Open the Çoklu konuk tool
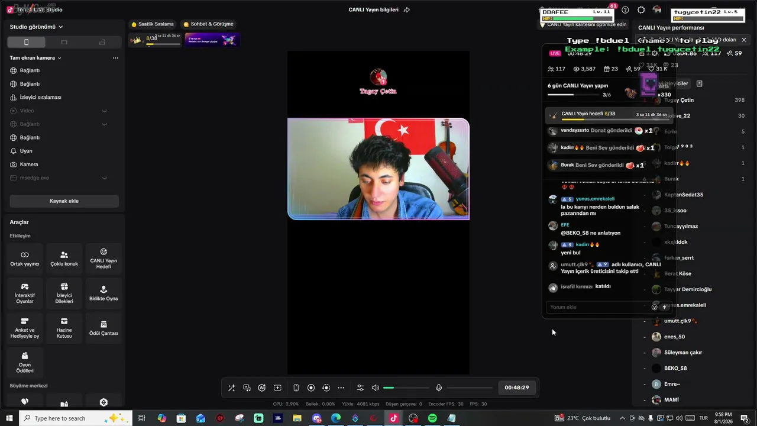 [x=64, y=259]
